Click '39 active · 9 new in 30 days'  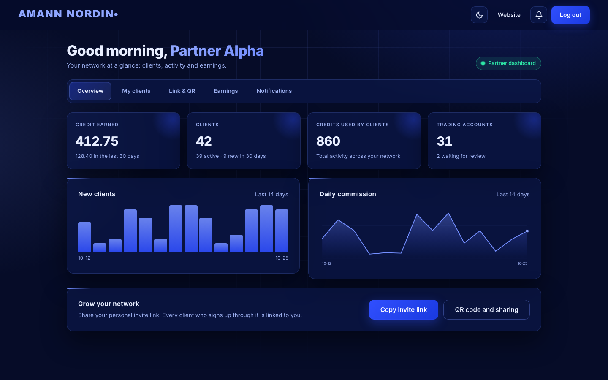coord(231,156)
